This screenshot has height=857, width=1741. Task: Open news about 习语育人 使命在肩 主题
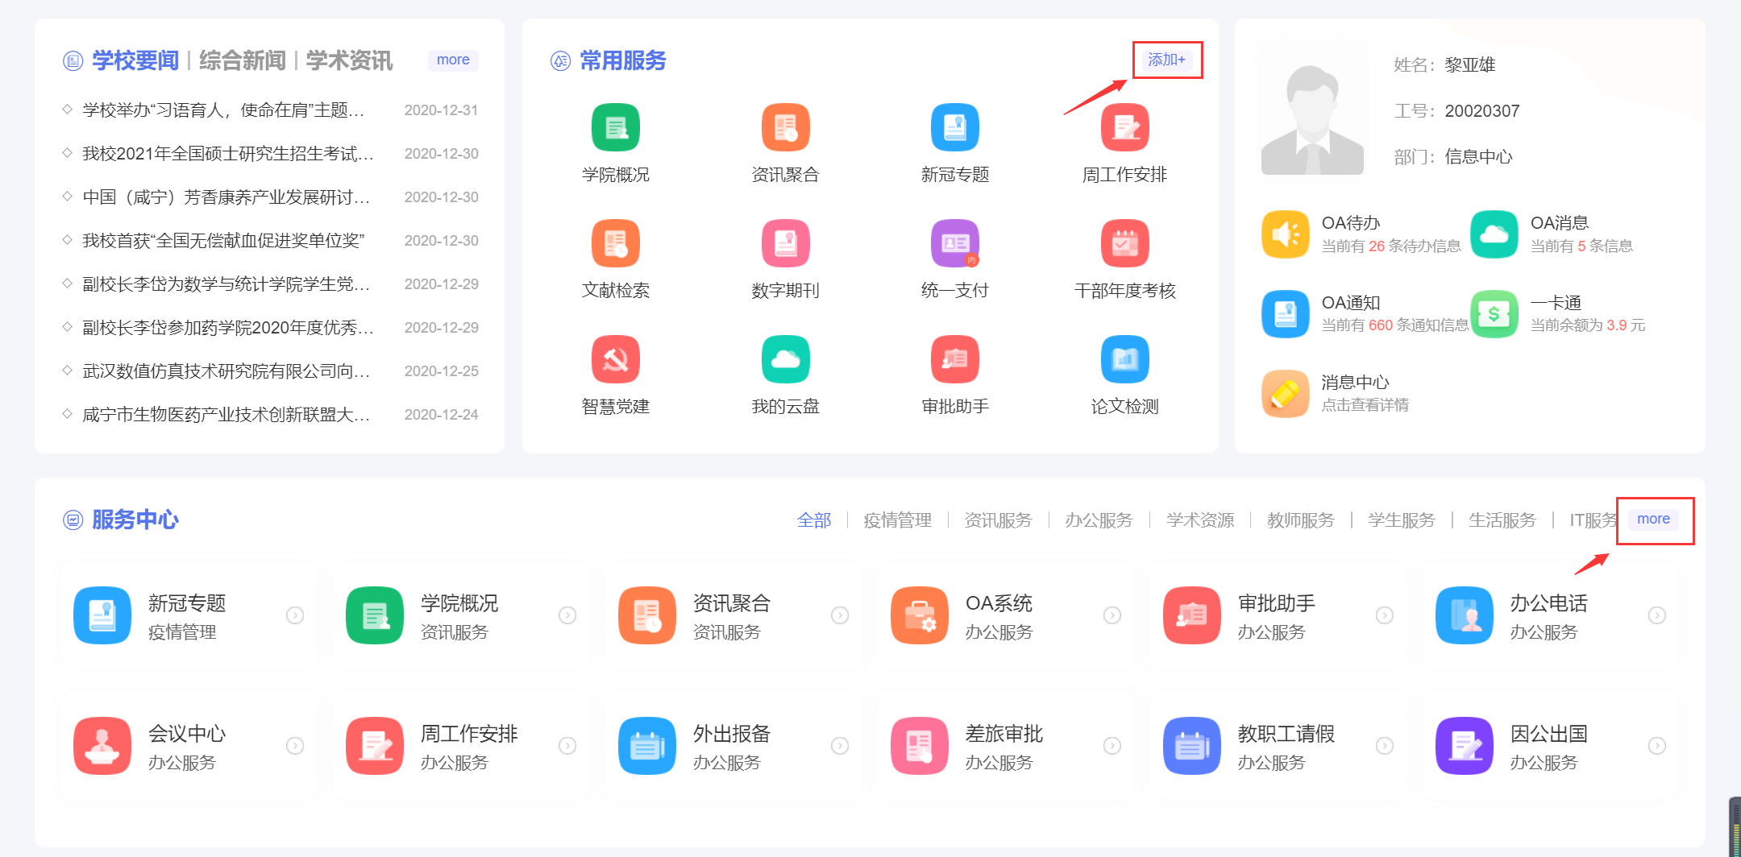point(224,110)
